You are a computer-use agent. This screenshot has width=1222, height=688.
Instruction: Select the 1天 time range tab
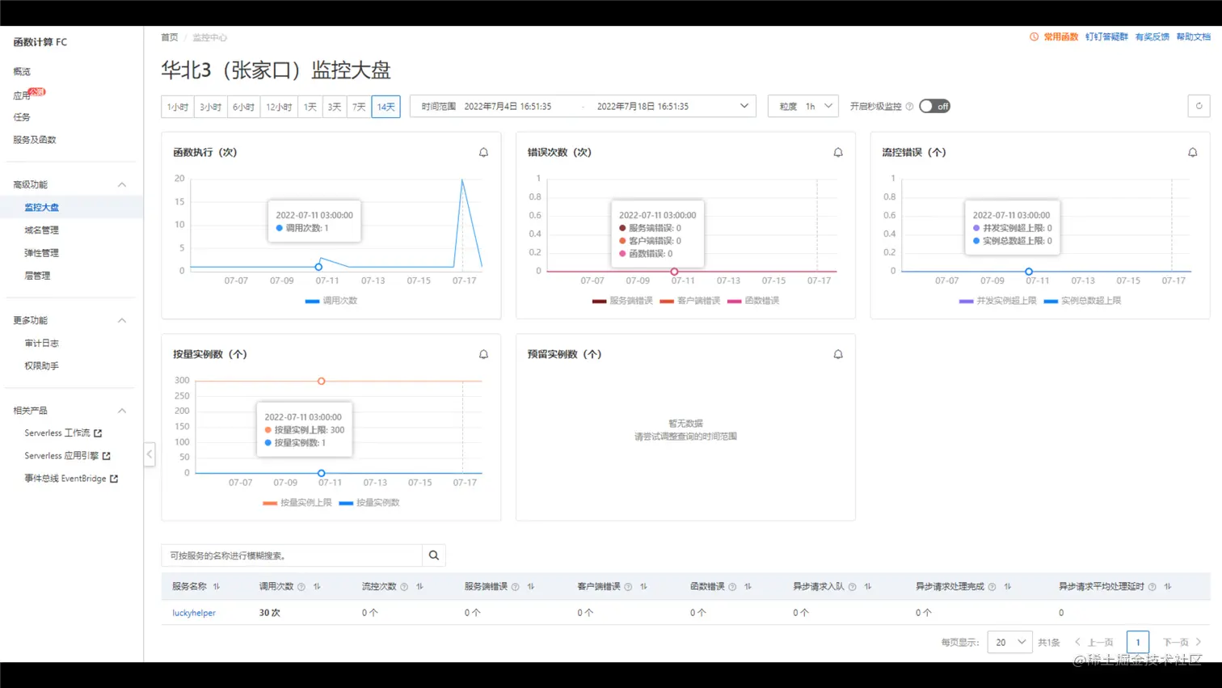point(310,107)
